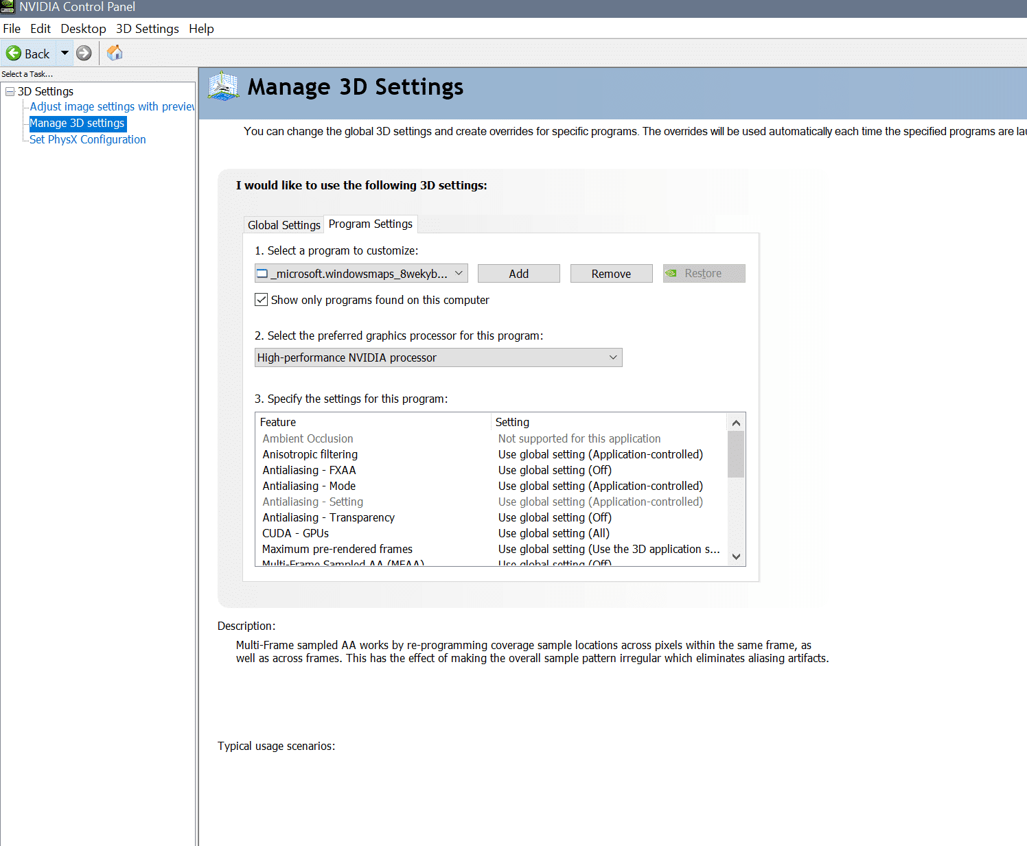The width and height of the screenshot is (1027, 846).
Task: Click Antialiasing - FXAA setting value
Action: click(x=555, y=470)
